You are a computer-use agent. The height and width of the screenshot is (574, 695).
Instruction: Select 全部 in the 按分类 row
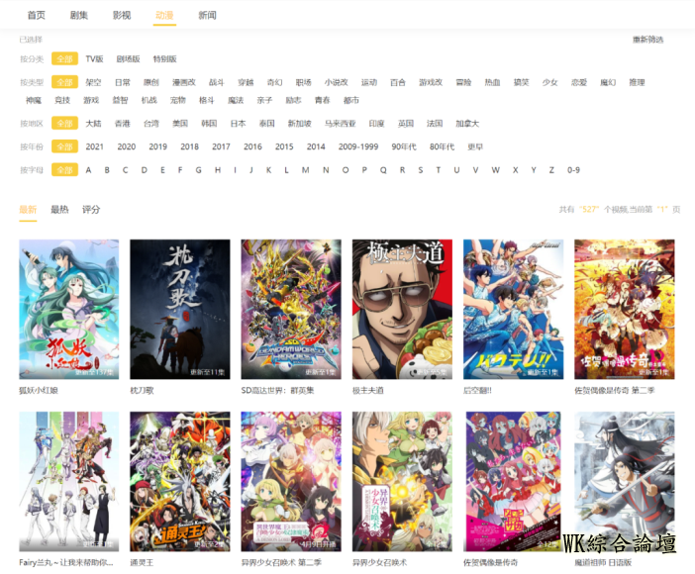point(64,58)
